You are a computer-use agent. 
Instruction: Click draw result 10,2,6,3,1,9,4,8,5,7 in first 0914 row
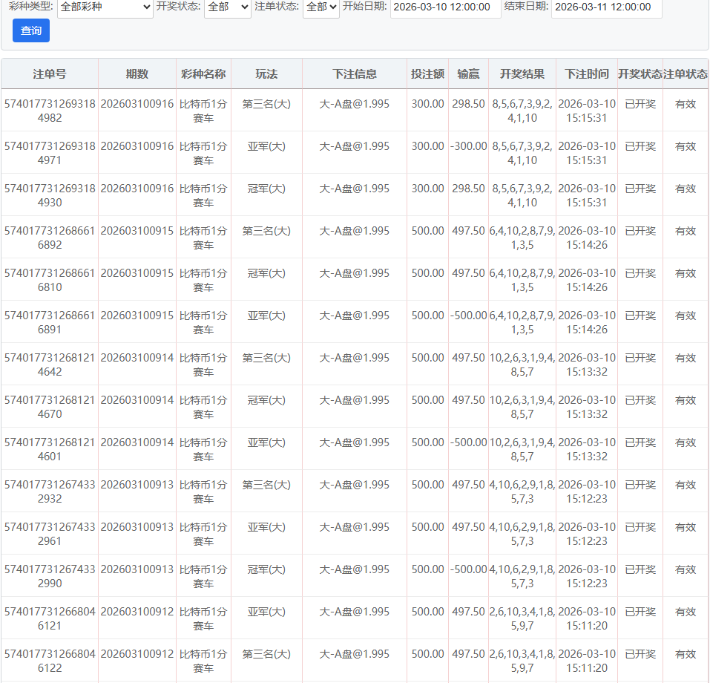coord(522,365)
